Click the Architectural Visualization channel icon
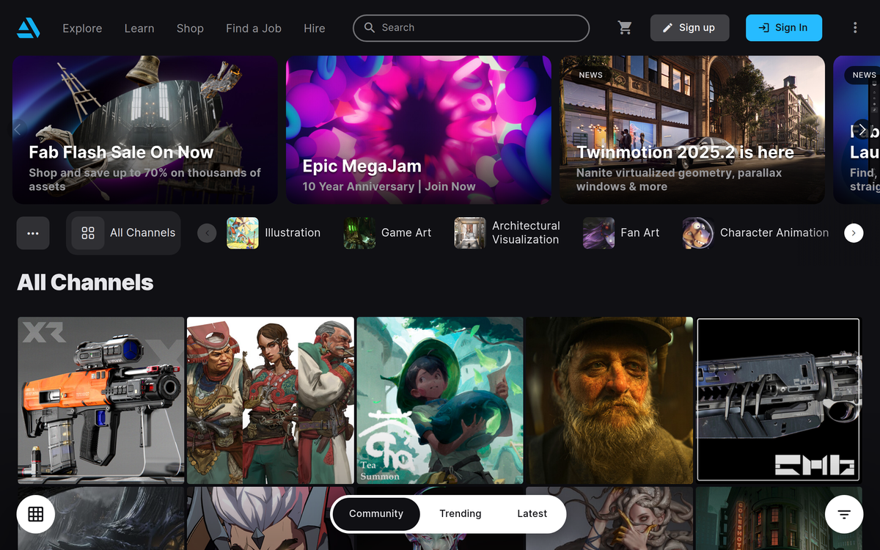This screenshot has width=880, height=550. click(x=470, y=233)
